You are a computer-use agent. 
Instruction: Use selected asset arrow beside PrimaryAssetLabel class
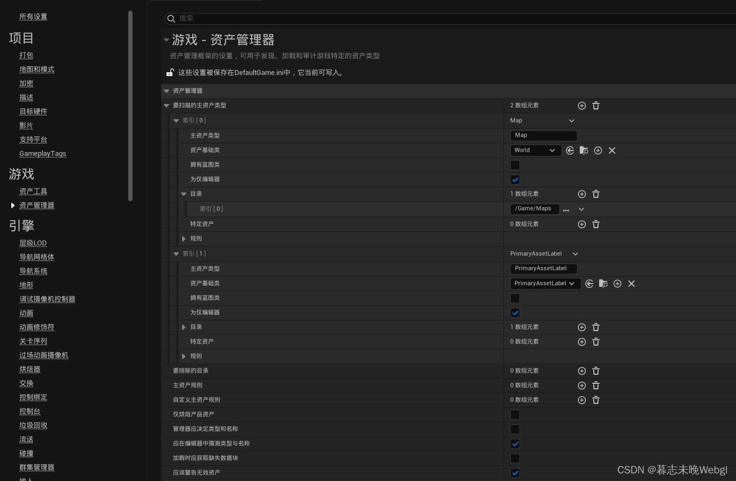589,284
